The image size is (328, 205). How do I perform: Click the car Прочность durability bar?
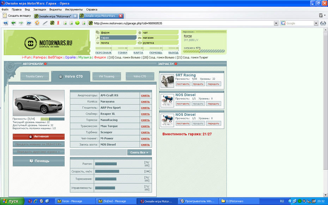53,119
